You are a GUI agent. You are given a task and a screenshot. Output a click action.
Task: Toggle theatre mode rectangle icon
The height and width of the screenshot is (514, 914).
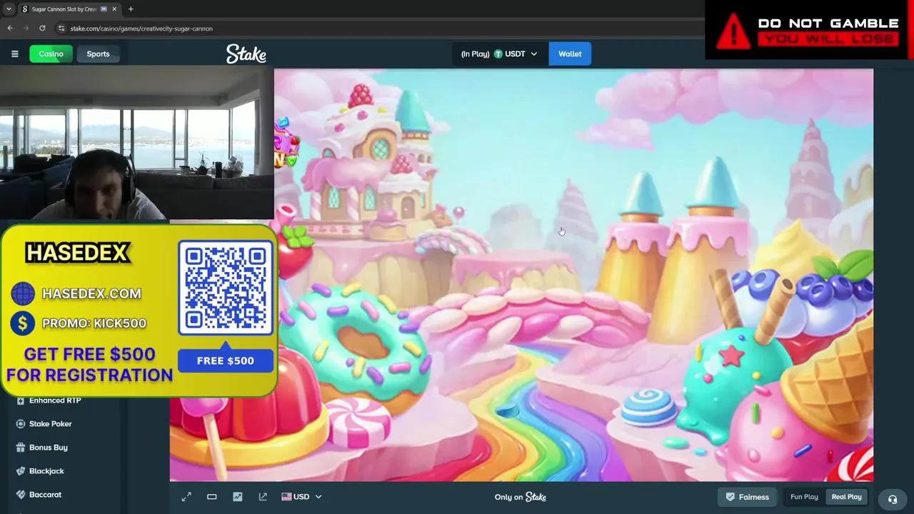[211, 497]
